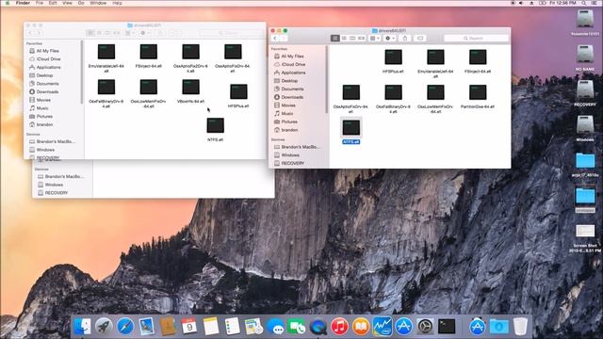Open Messages from the Dock
Viewport: 603px width, 339px height.
[x=275, y=327]
